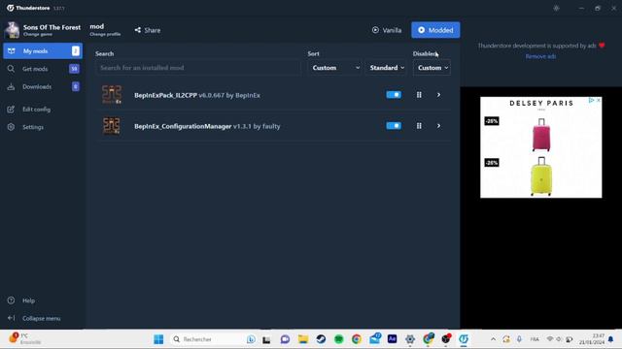Click the Remove ads link
This screenshot has width=622, height=349.
540,56
